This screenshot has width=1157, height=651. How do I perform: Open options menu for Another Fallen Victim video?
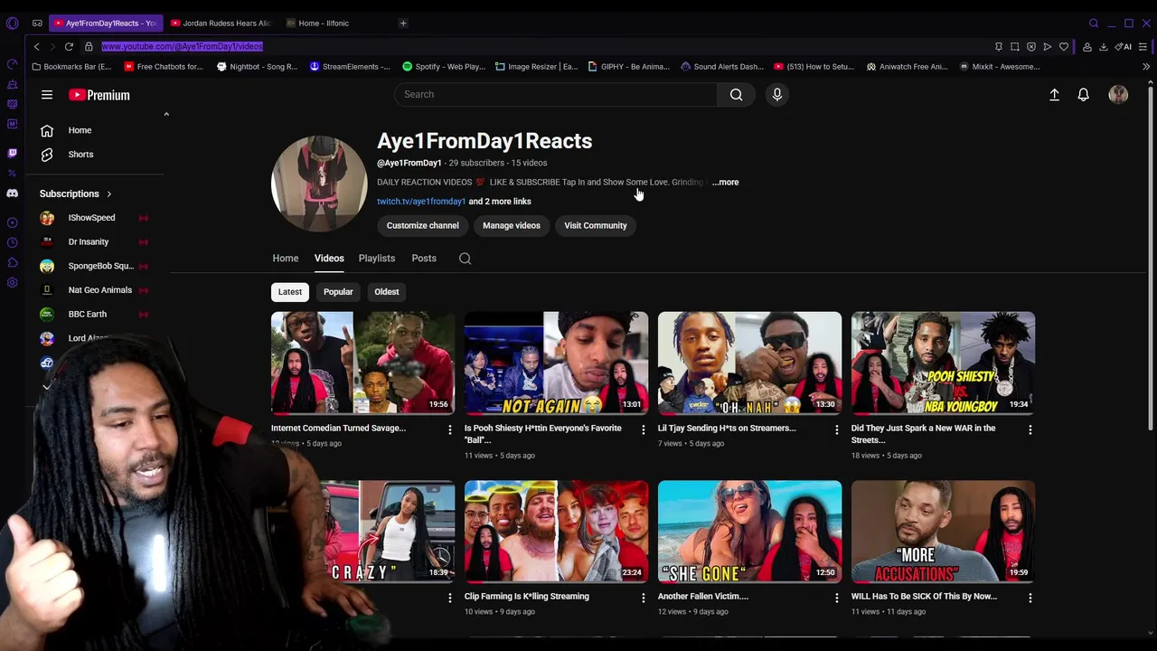tap(836, 598)
